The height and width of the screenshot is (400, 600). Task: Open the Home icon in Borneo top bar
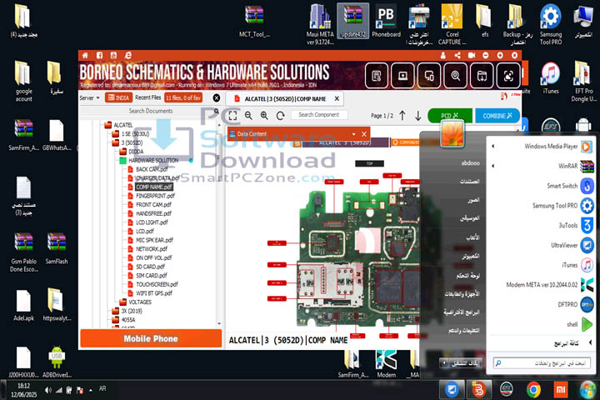coord(85,56)
